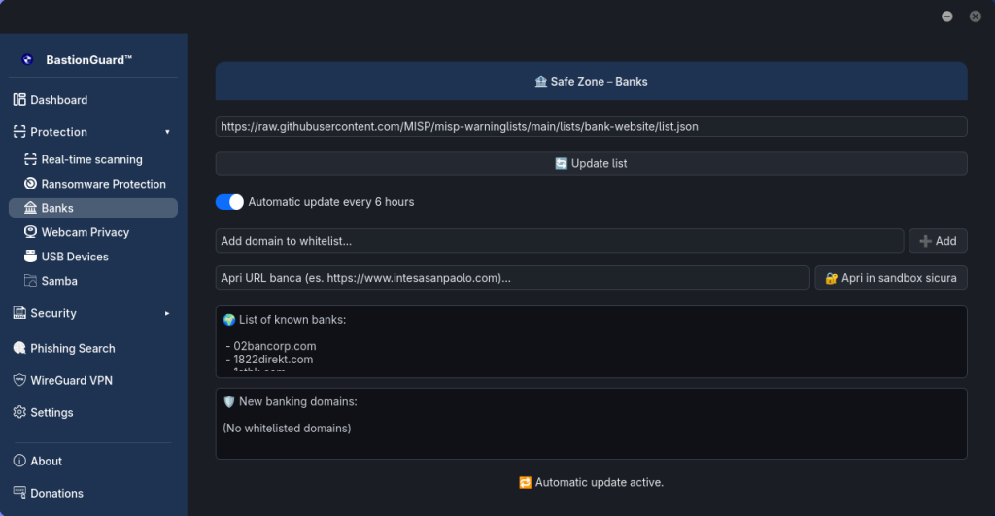Click the bank icon in Safe Zone header
The width and height of the screenshot is (995, 516).
click(540, 82)
